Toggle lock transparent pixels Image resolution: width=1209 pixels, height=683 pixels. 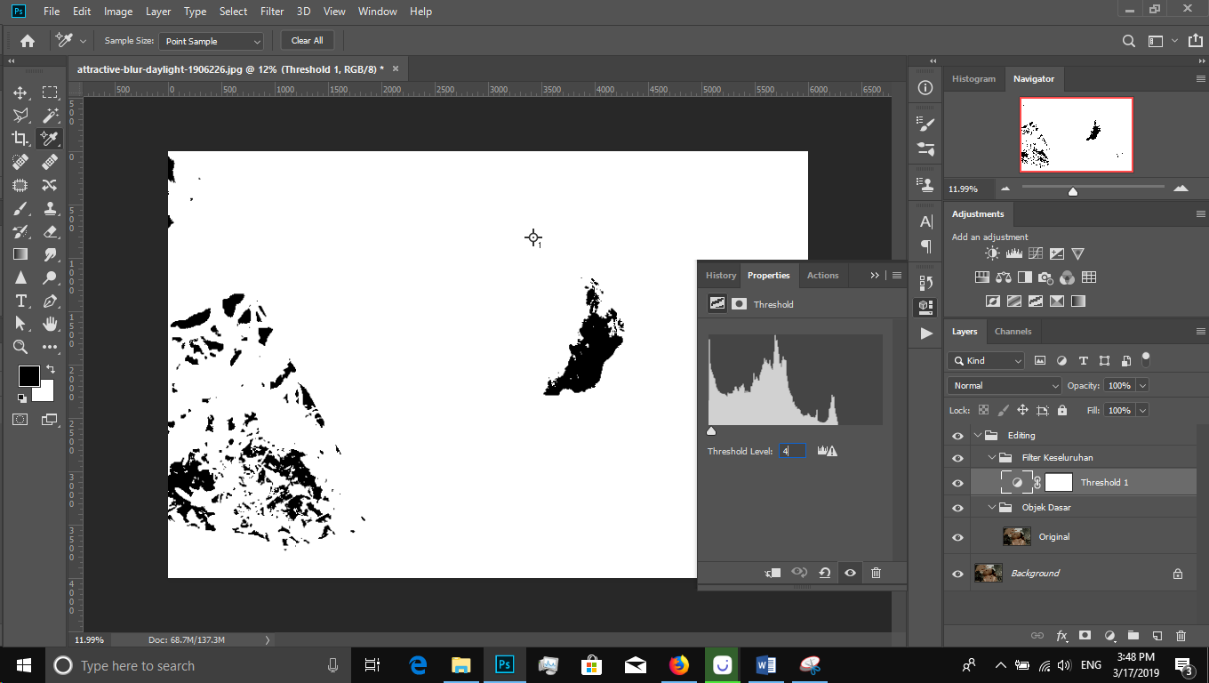coord(983,410)
